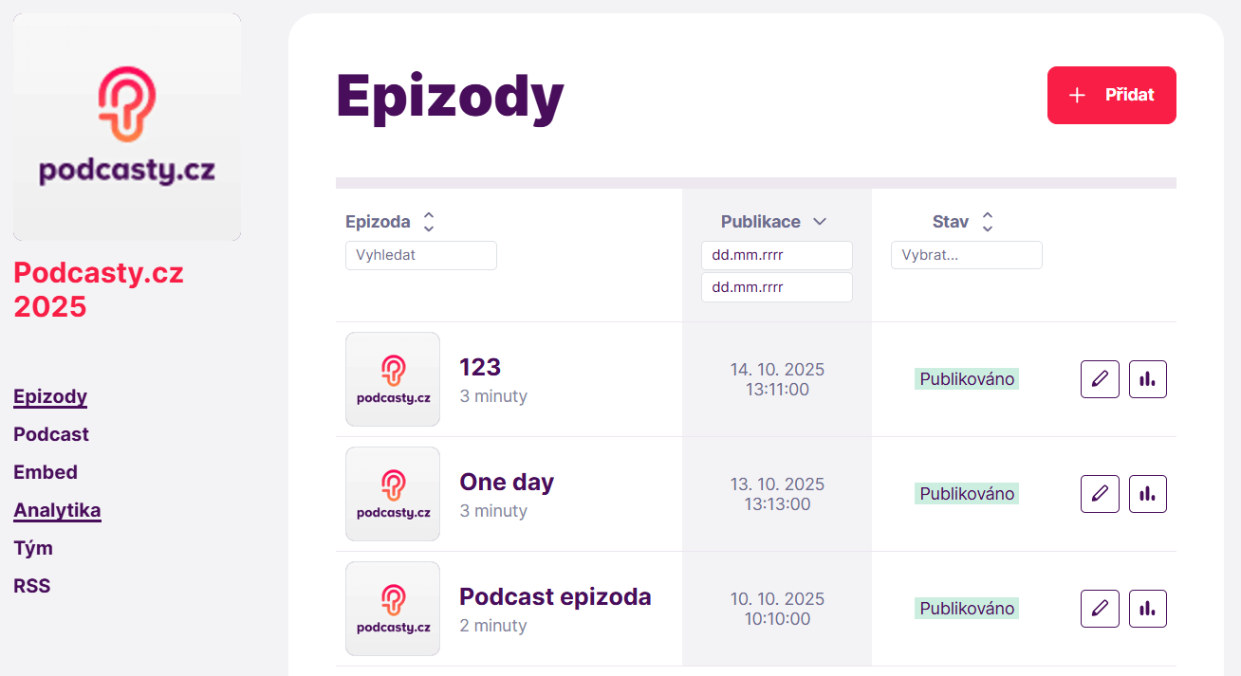The height and width of the screenshot is (676, 1241).
Task: Click the first dd.mm.rrrr date field
Action: tap(776, 255)
